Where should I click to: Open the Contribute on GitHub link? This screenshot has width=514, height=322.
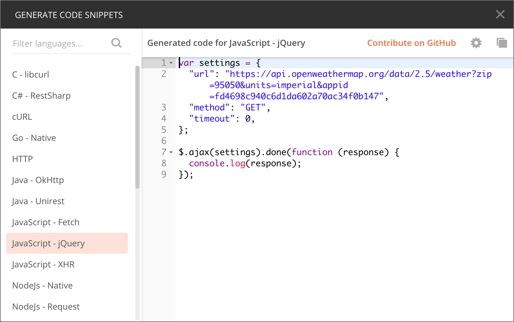click(x=412, y=43)
